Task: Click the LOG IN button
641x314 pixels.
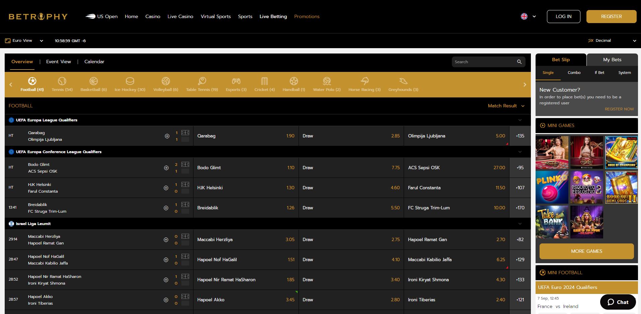Action: click(564, 16)
